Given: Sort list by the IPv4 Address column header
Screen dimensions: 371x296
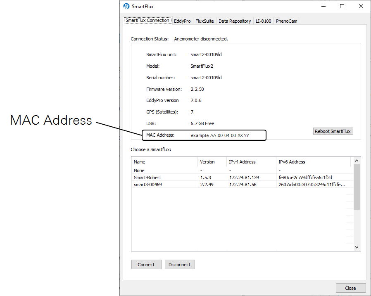Looking at the screenshot, I should [251, 162].
